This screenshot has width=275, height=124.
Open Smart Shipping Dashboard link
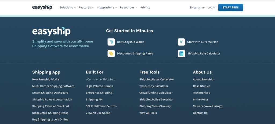(x=50, y=93)
